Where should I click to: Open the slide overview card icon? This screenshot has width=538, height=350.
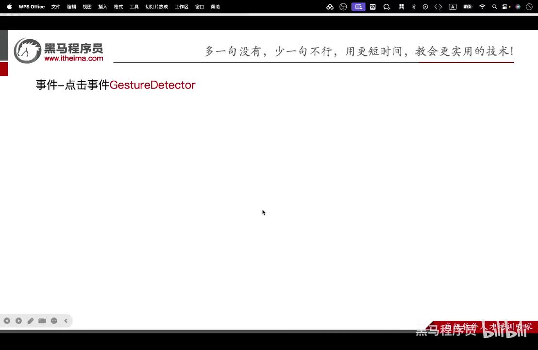click(x=42, y=320)
